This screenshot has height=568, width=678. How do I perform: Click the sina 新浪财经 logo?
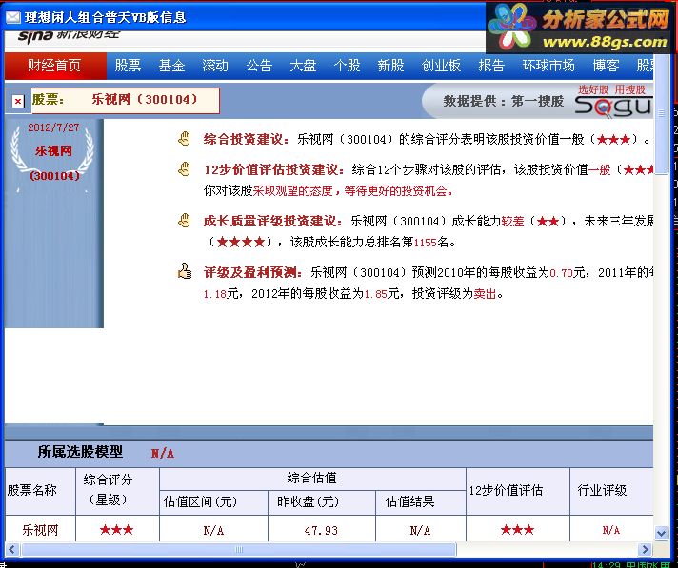tap(69, 34)
